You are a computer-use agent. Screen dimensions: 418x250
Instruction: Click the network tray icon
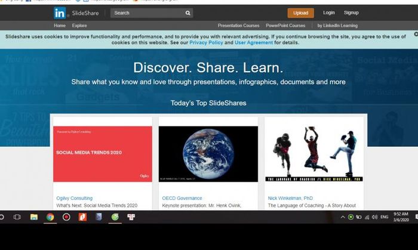coord(367,217)
